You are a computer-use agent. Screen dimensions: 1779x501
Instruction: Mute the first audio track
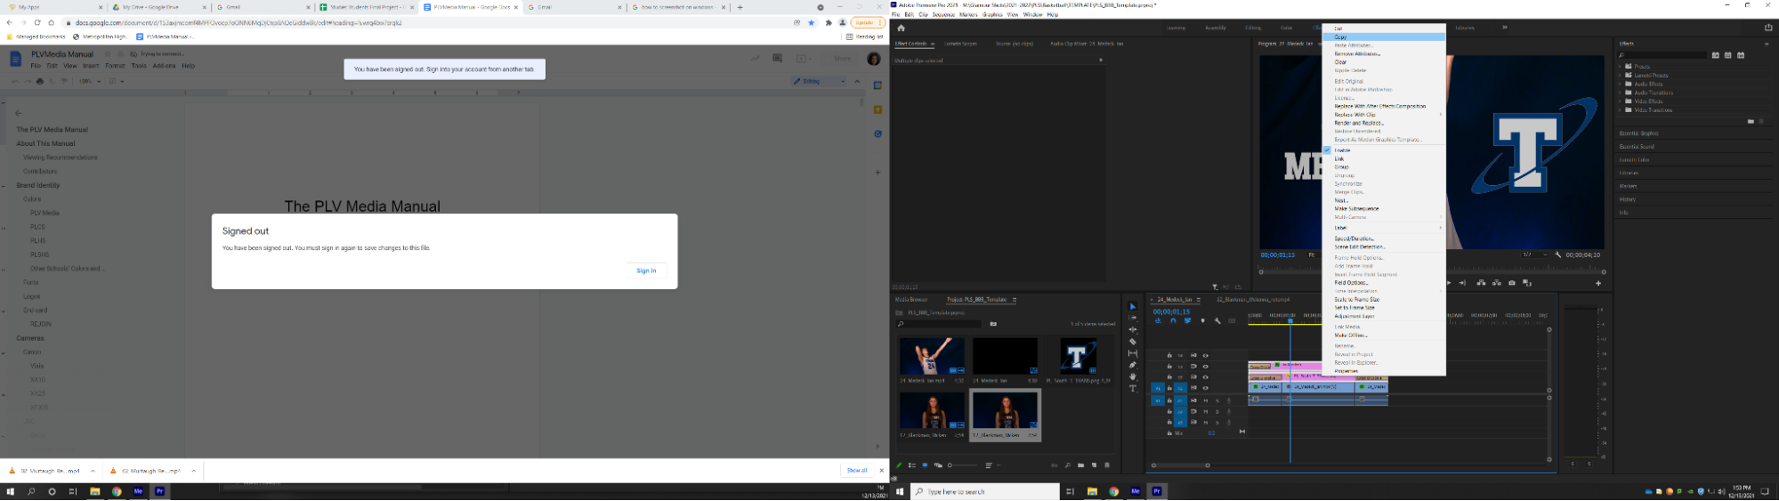pyautogui.click(x=1206, y=400)
